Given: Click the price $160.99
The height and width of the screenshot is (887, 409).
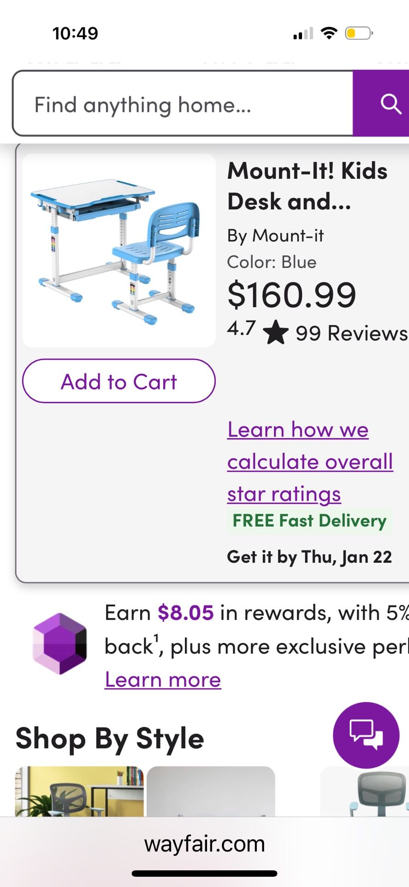Looking at the screenshot, I should pyautogui.click(x=291, y=295).
